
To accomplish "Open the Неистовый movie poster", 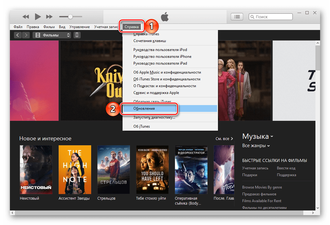I will pos(36,169).
